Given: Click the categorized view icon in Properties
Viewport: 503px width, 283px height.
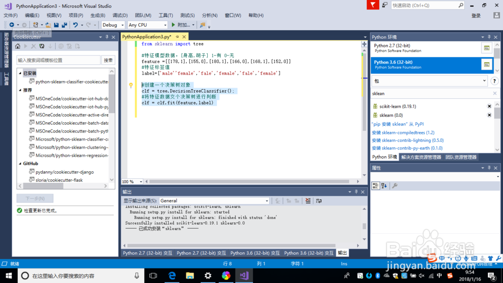Looking at the screenshot, I should [x=375, y=186].
